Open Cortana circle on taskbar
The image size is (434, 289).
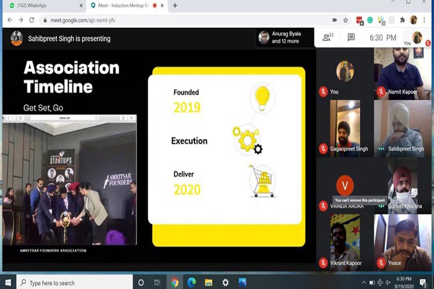point(141,283)
